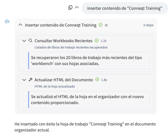Copy the user message with copy icon
The image size is (168, 136).
coord(70,7)
